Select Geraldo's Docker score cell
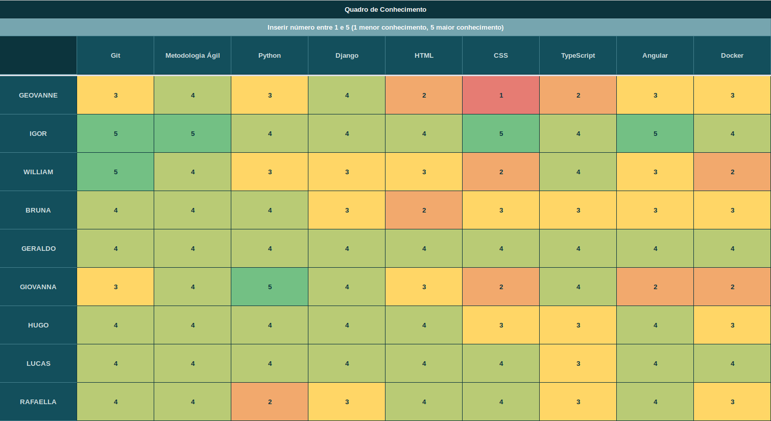 click(x=732, y=248)
